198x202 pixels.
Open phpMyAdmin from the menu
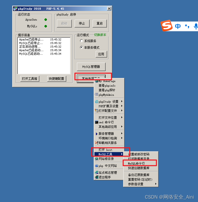[x=109, y=95]
